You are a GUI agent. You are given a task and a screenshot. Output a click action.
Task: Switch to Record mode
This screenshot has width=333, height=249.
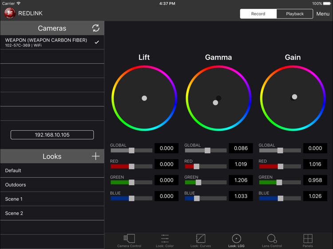[x=258, y=14]
